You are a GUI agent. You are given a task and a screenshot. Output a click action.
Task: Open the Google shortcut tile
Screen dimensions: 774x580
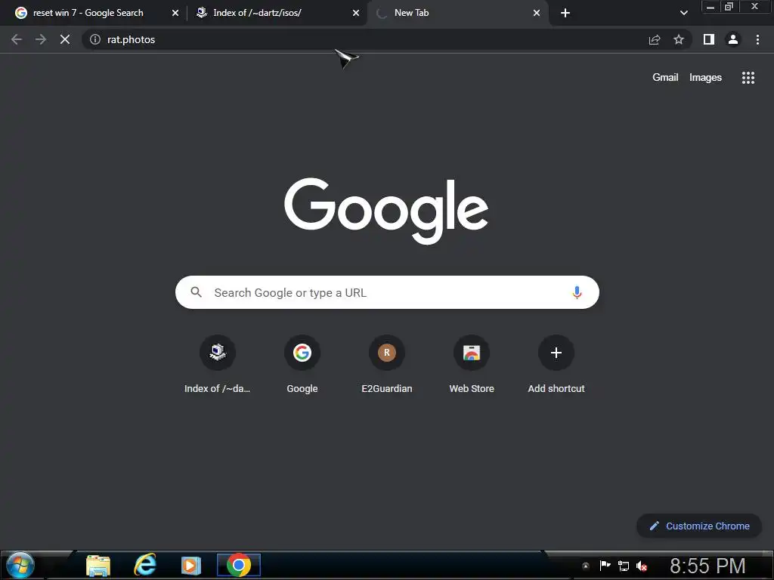click(x=302, y=366)
